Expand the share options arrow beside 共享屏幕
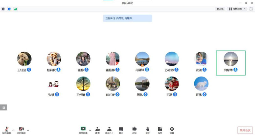 (x=90, y=130)
